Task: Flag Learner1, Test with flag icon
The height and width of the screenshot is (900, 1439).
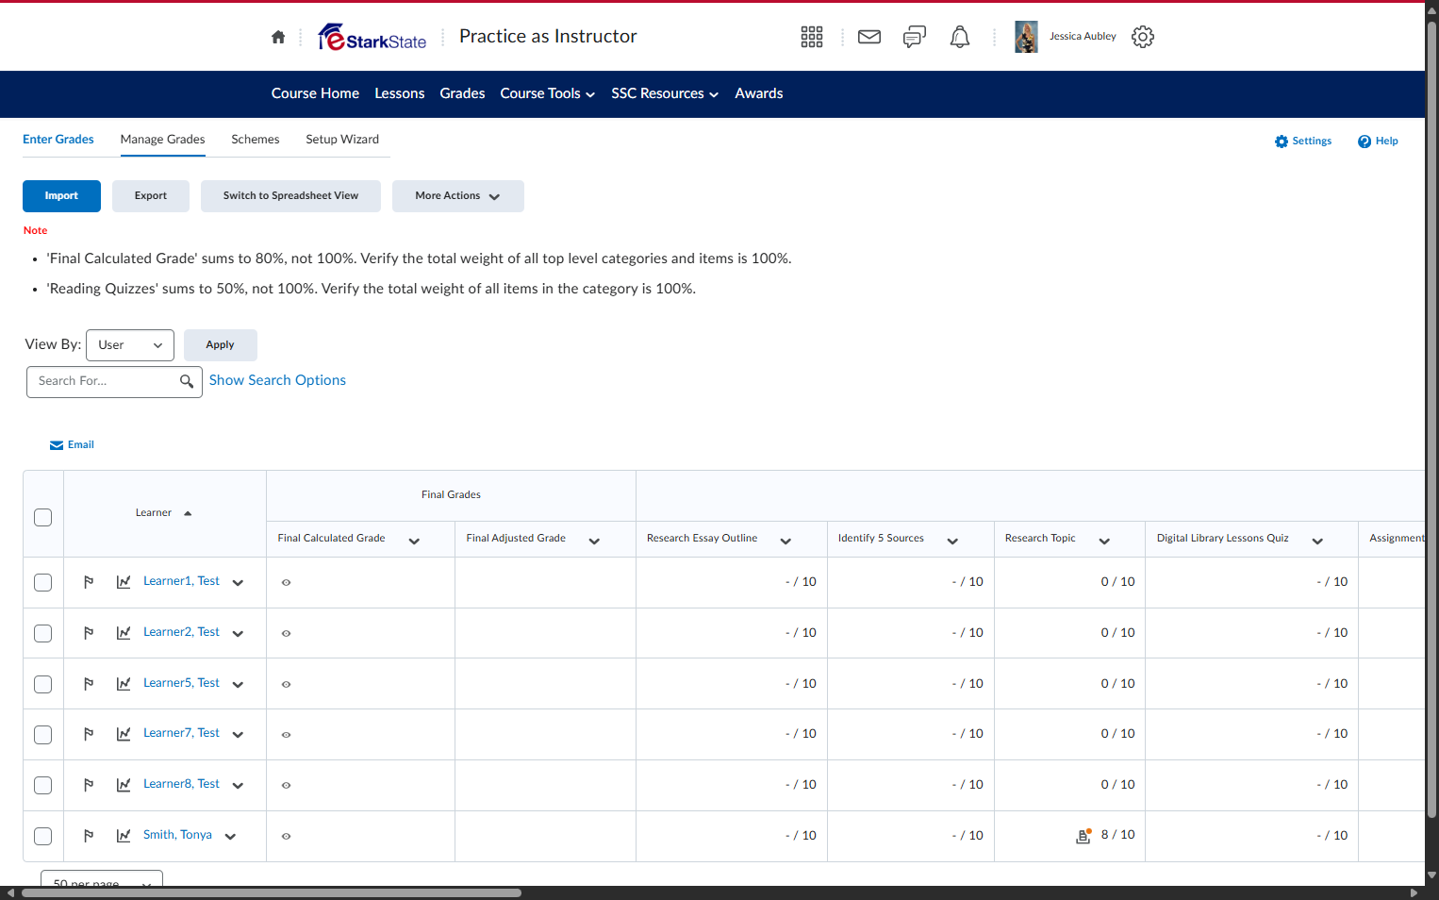Action: (x=89, y=582)
